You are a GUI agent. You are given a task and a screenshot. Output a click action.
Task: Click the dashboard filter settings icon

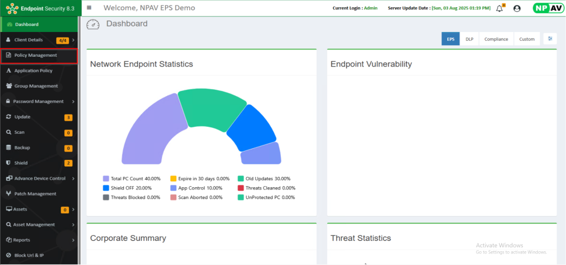pyautogui.click(x=550, y=39)
